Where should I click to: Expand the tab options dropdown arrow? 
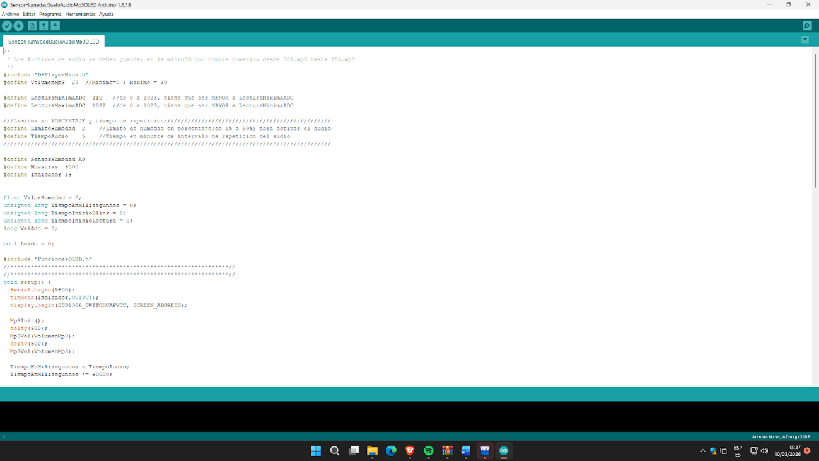(805, 40)
